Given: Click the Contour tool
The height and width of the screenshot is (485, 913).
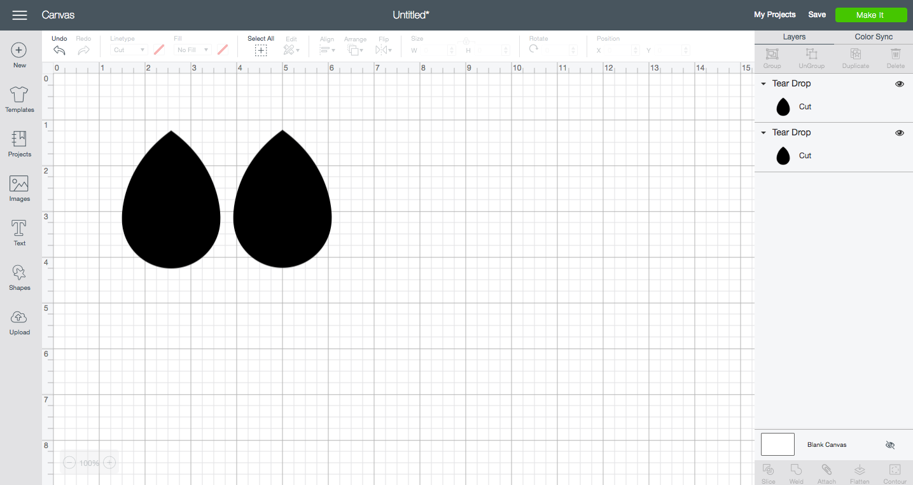Looking at the screenshot, I should 895,474.
